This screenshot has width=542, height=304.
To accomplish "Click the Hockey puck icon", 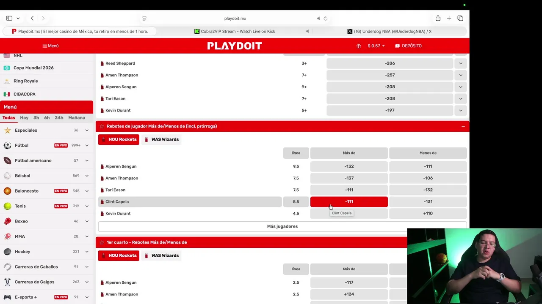I will pos(7,252).
